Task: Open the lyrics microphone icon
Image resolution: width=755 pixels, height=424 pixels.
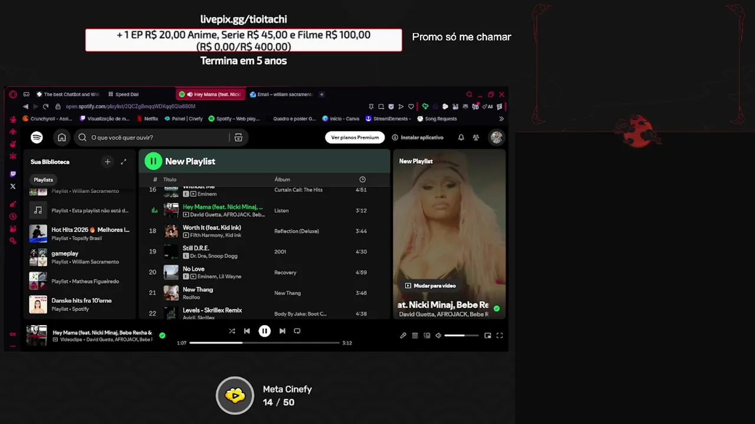Action: (403, 336)
